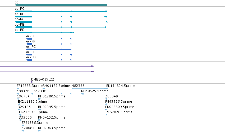
Task: Select the oc-RC transcript label
Action: [20, 9]
